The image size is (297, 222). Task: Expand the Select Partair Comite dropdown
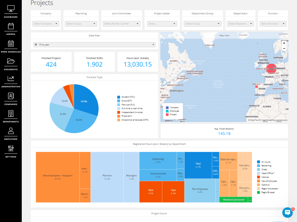121,24
